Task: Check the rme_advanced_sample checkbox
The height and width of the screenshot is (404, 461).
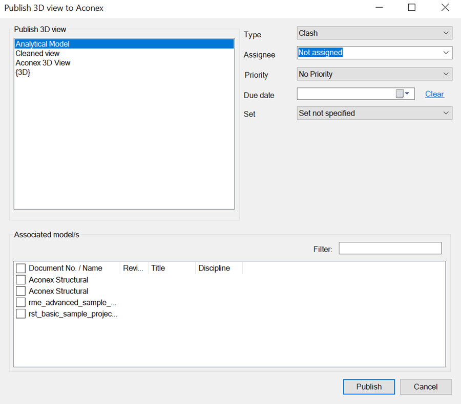Action: 20,302
